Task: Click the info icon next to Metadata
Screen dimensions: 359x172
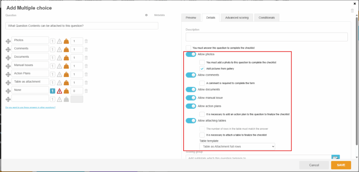Action: [x=146, y=15]
